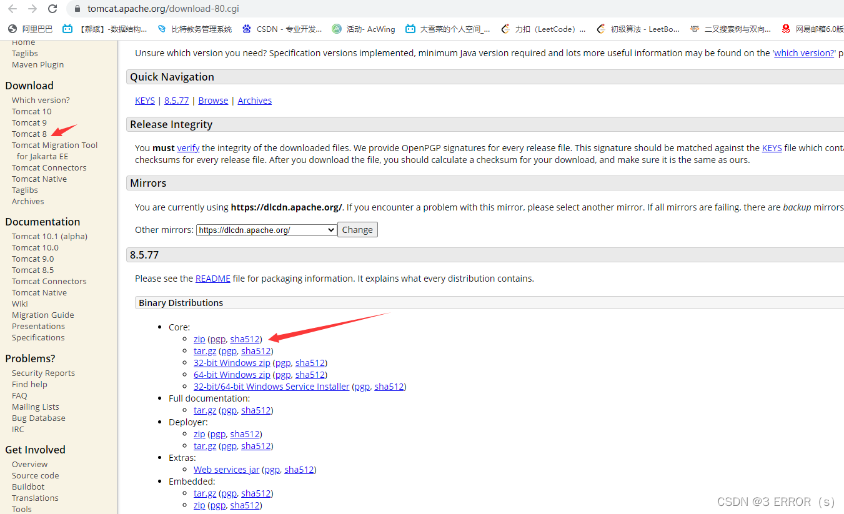Open the Migration Guide sidebar link

coord(43,315)
